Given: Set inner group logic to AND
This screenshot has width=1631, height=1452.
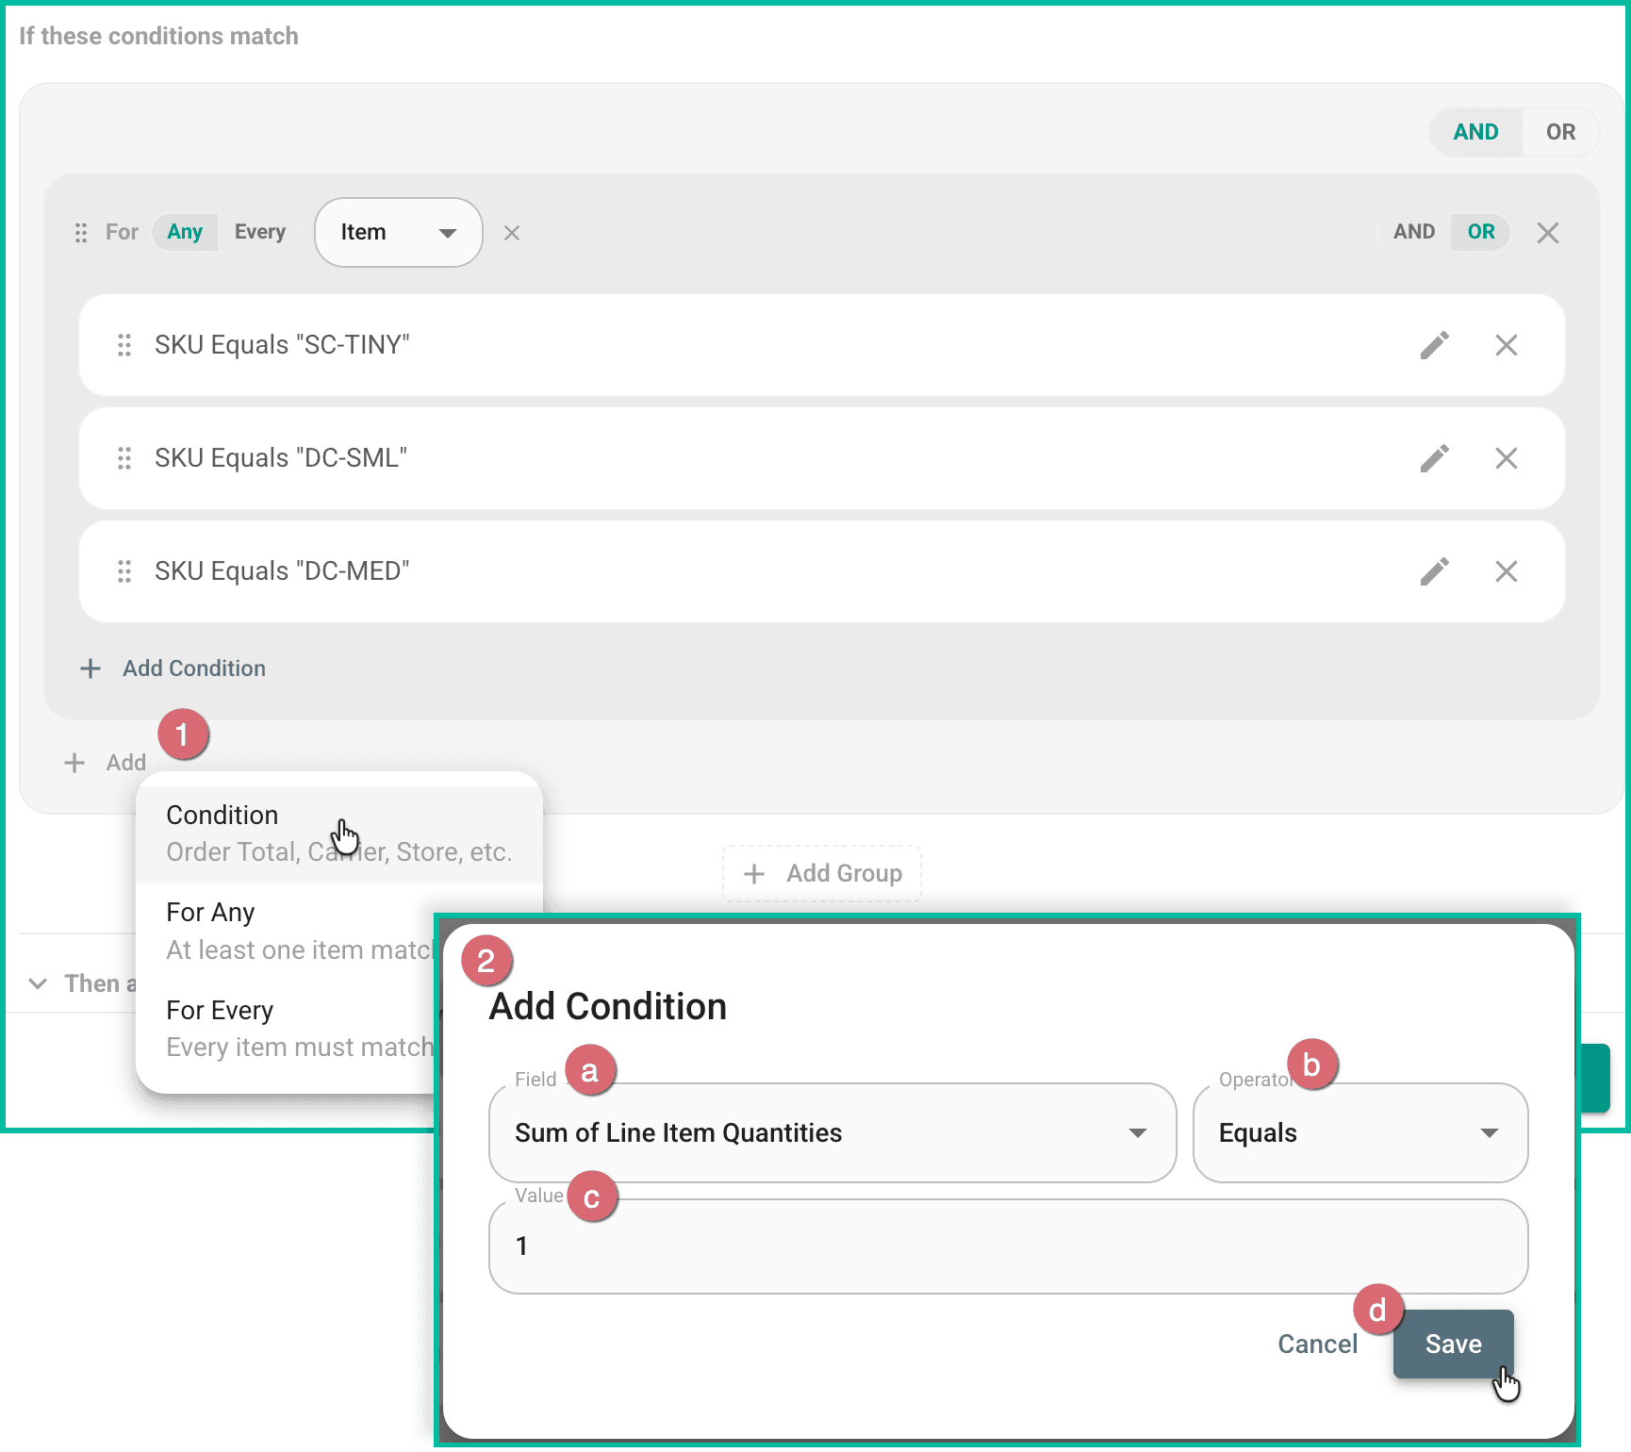Looking at the screenshot, I should [1414, 232].
